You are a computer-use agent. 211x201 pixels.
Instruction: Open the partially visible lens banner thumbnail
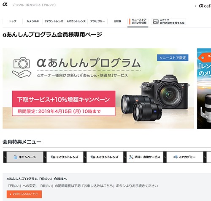(204, 88)
